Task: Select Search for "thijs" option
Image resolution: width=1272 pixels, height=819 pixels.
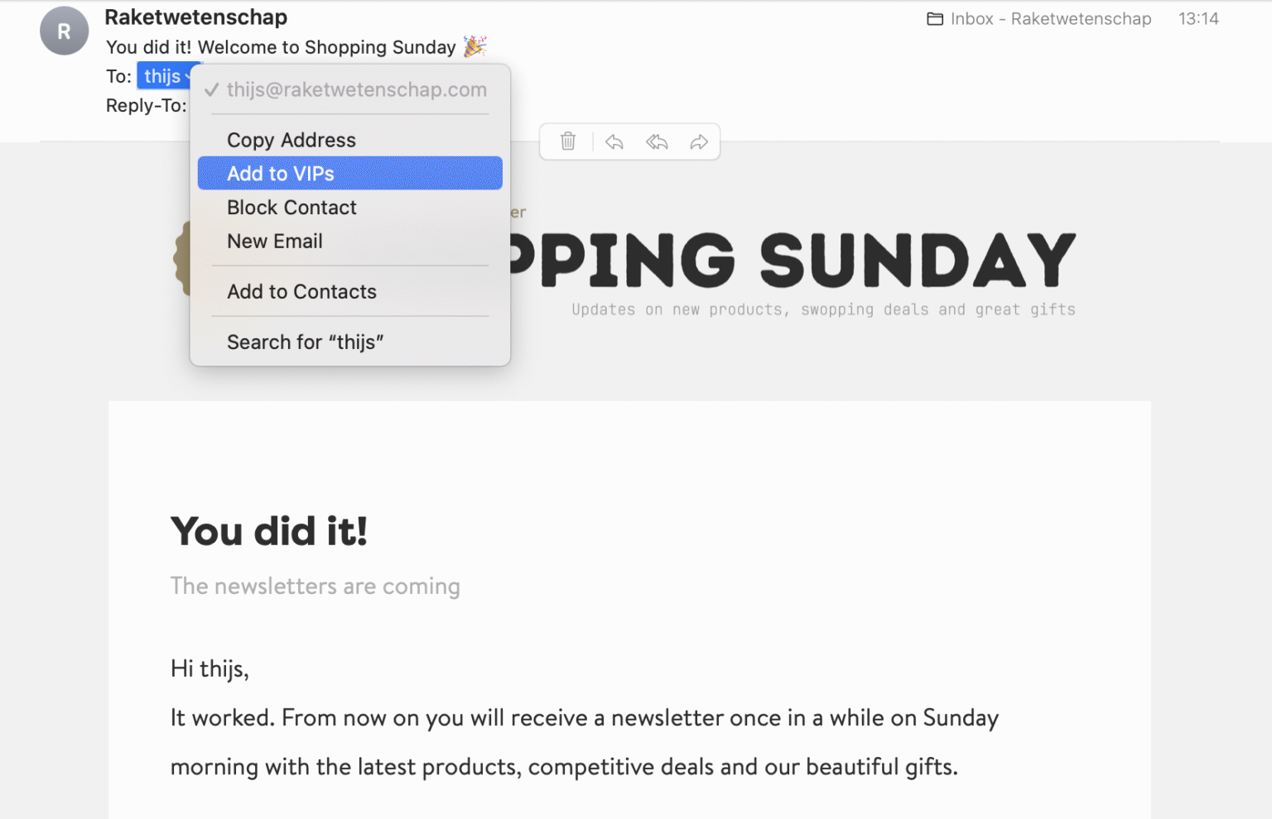Action: point(305,342)
